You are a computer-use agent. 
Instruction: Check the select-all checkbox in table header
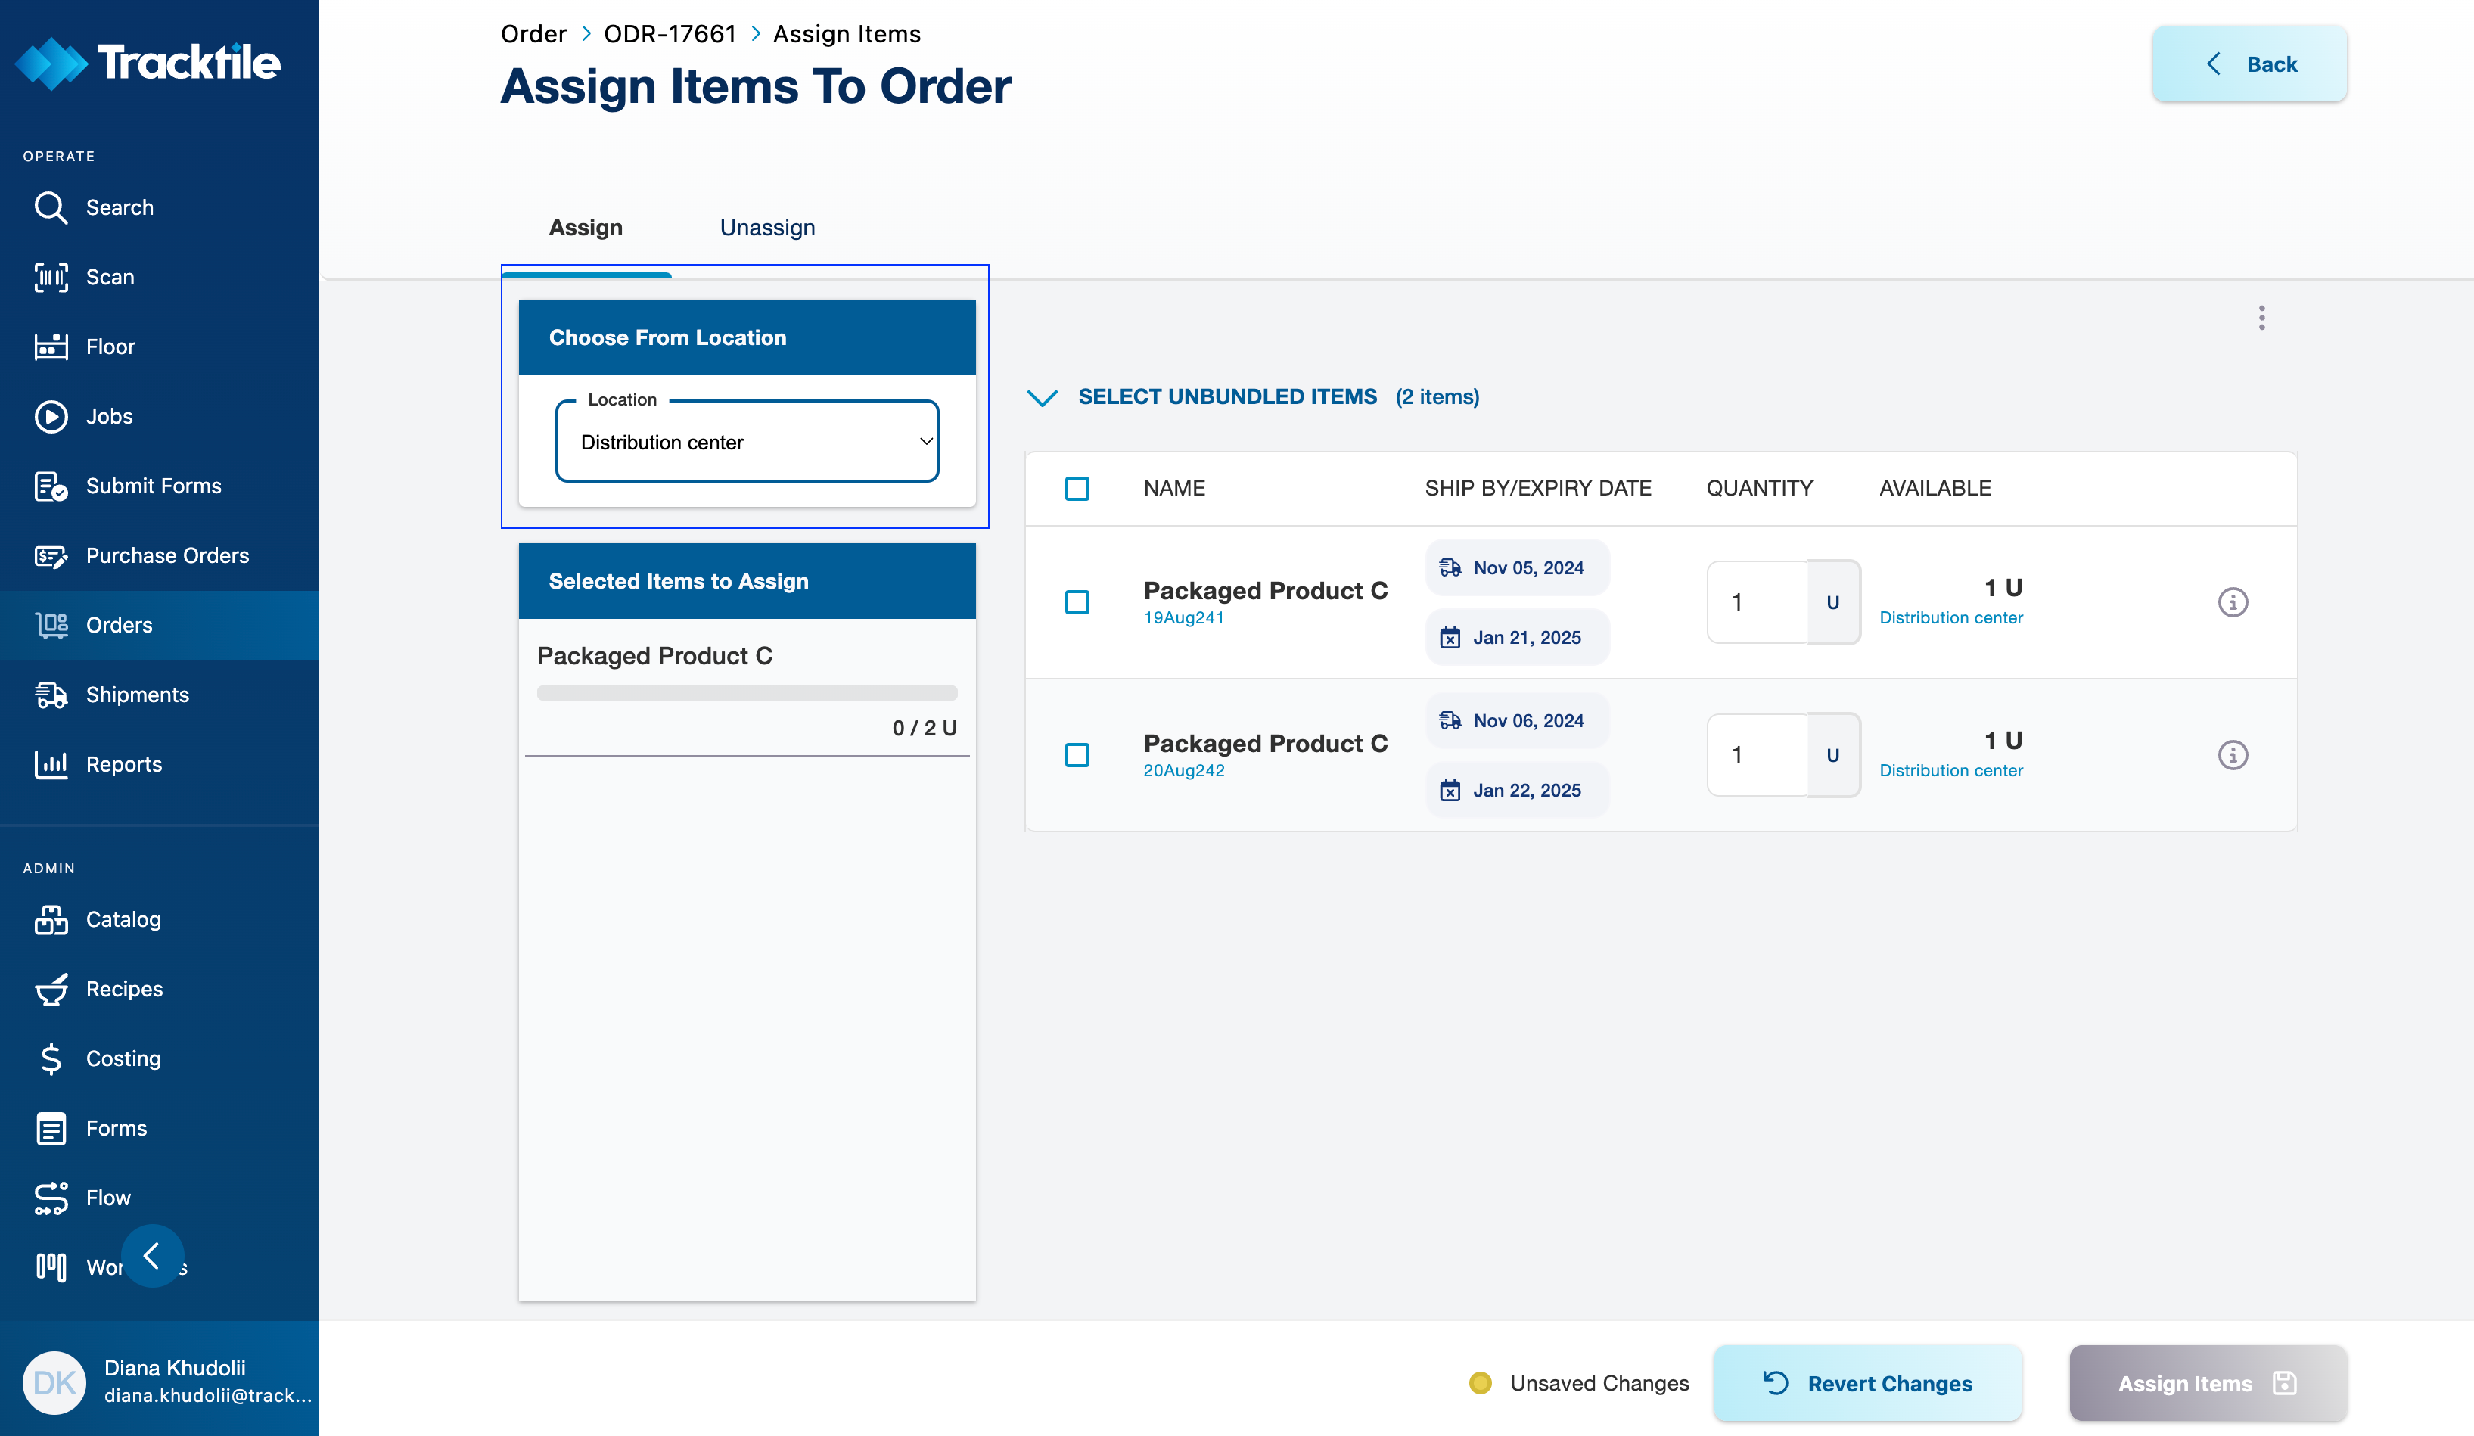coord(1077,489)
